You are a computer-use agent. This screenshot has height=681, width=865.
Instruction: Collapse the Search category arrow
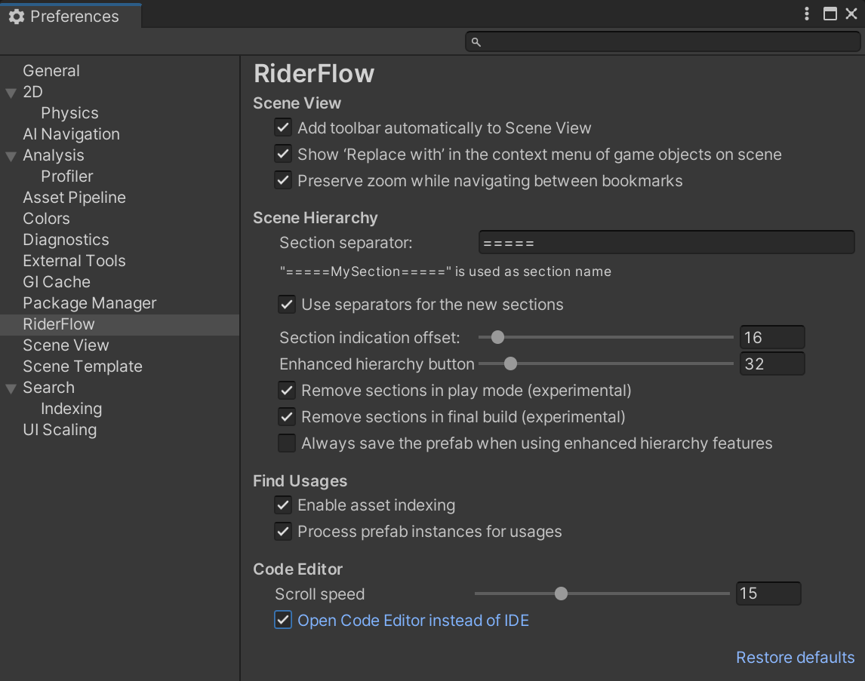11,388
